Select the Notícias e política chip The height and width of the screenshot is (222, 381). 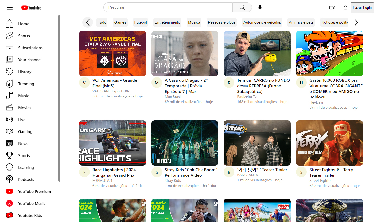[334, 22]
